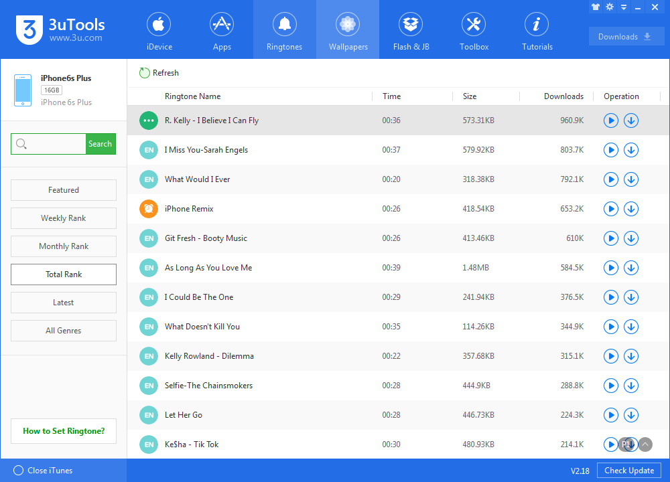
Task: Click the Refresh icon
Action: (145, 73)
